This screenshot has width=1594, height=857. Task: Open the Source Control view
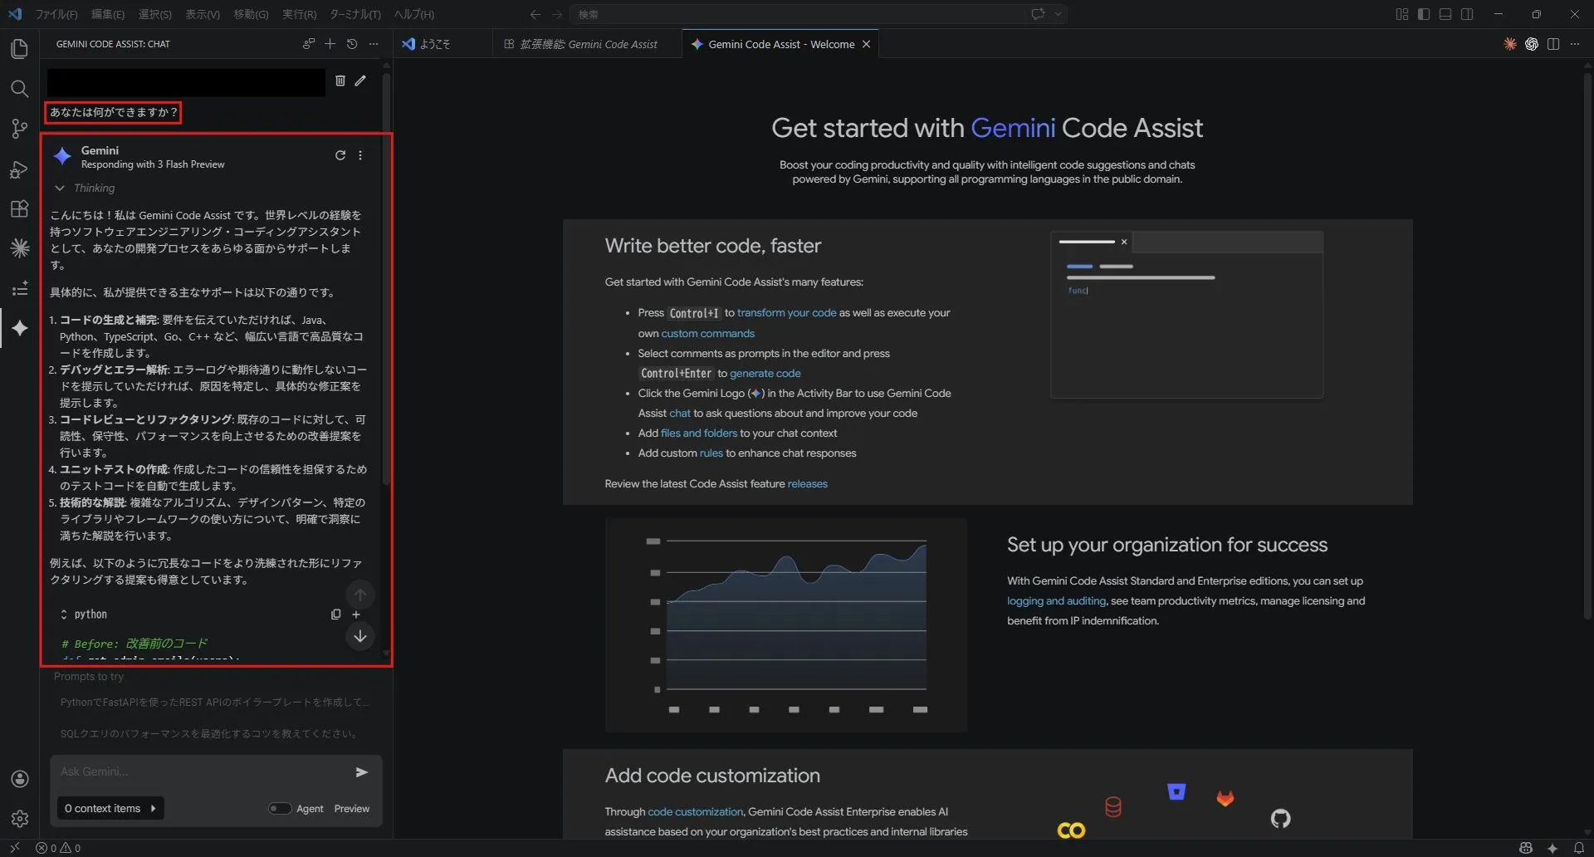coord(19,129)
